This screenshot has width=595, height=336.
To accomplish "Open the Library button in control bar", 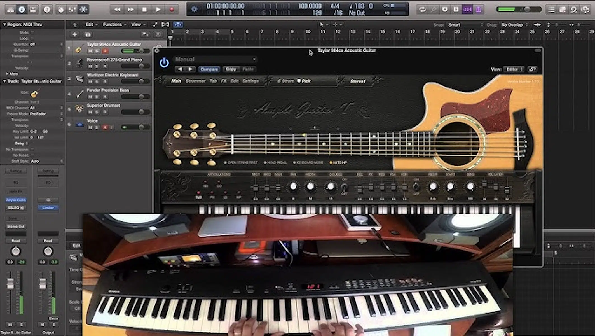I will click(11, 10).
